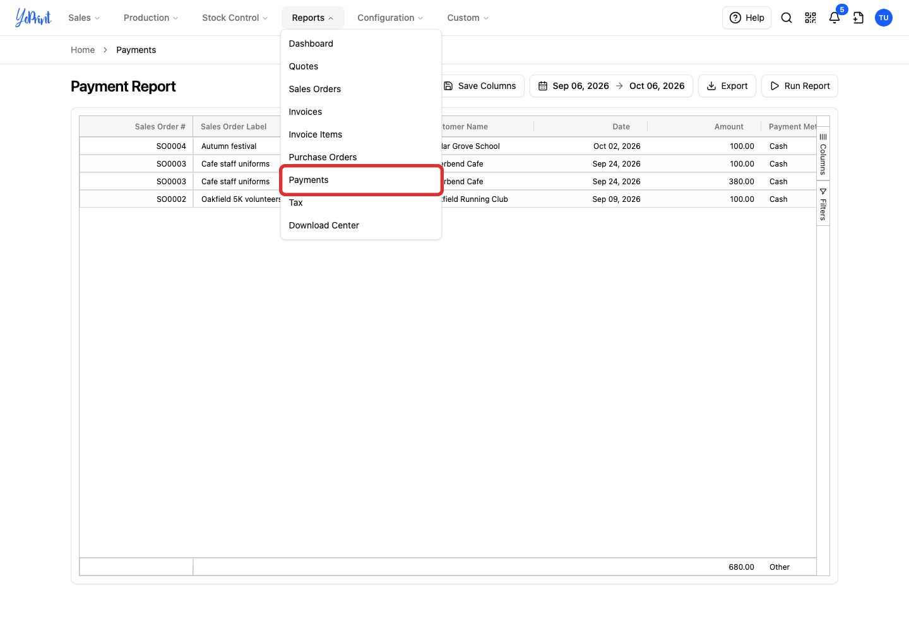909x631 pixels.
Task: Open the Filters side panel
Action: [823, 204]
